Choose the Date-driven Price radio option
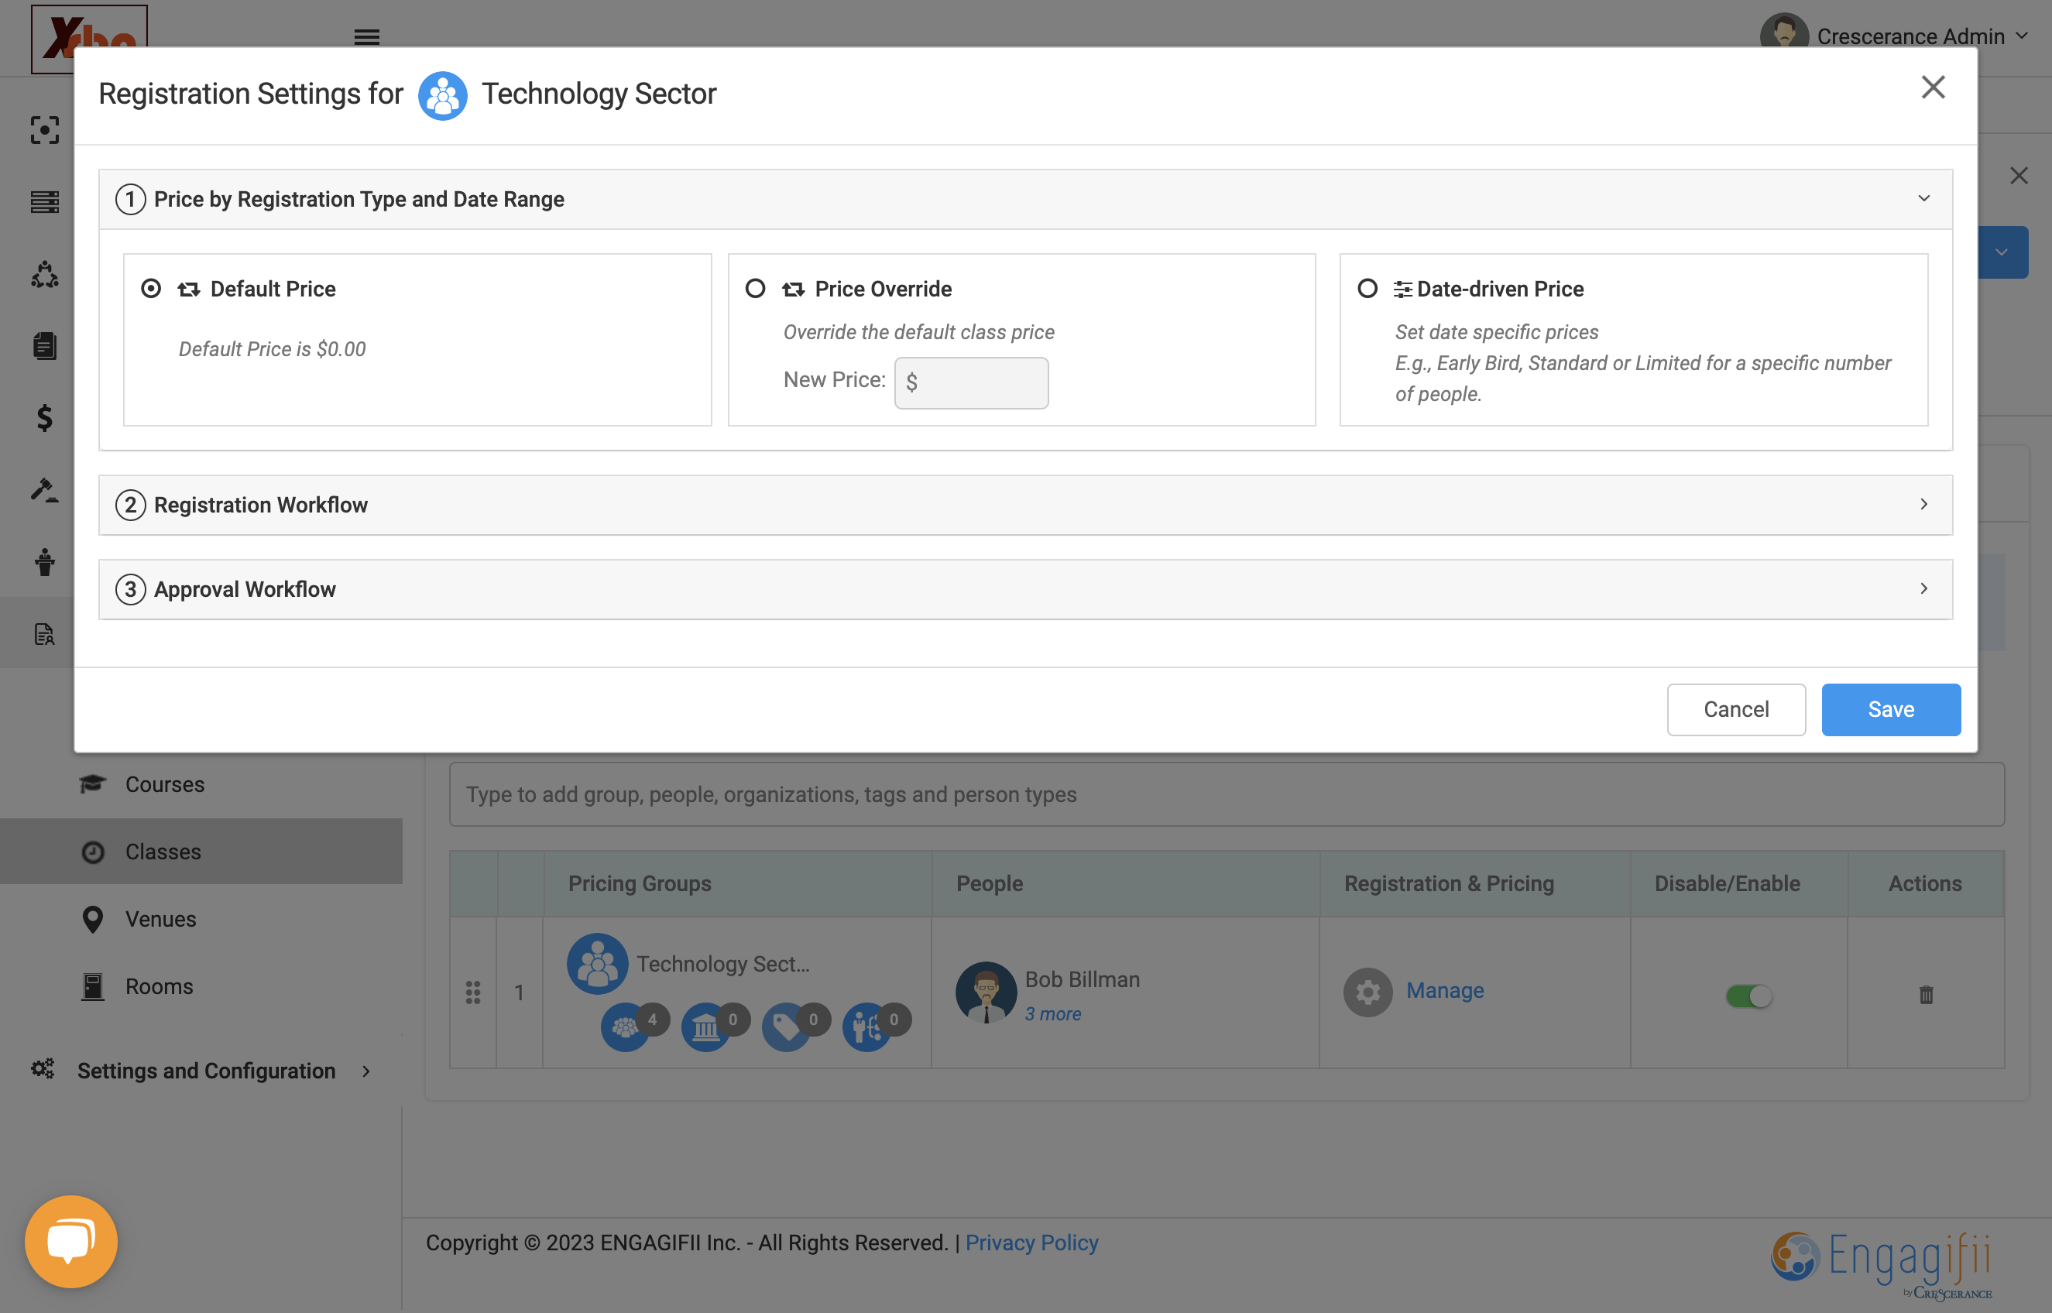The height and width of the screenshot is (1313, 2052). pyautogui.click(x=1367, y=289)
